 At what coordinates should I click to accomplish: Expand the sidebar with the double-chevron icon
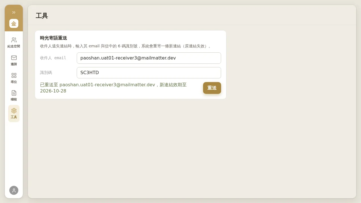14,12
